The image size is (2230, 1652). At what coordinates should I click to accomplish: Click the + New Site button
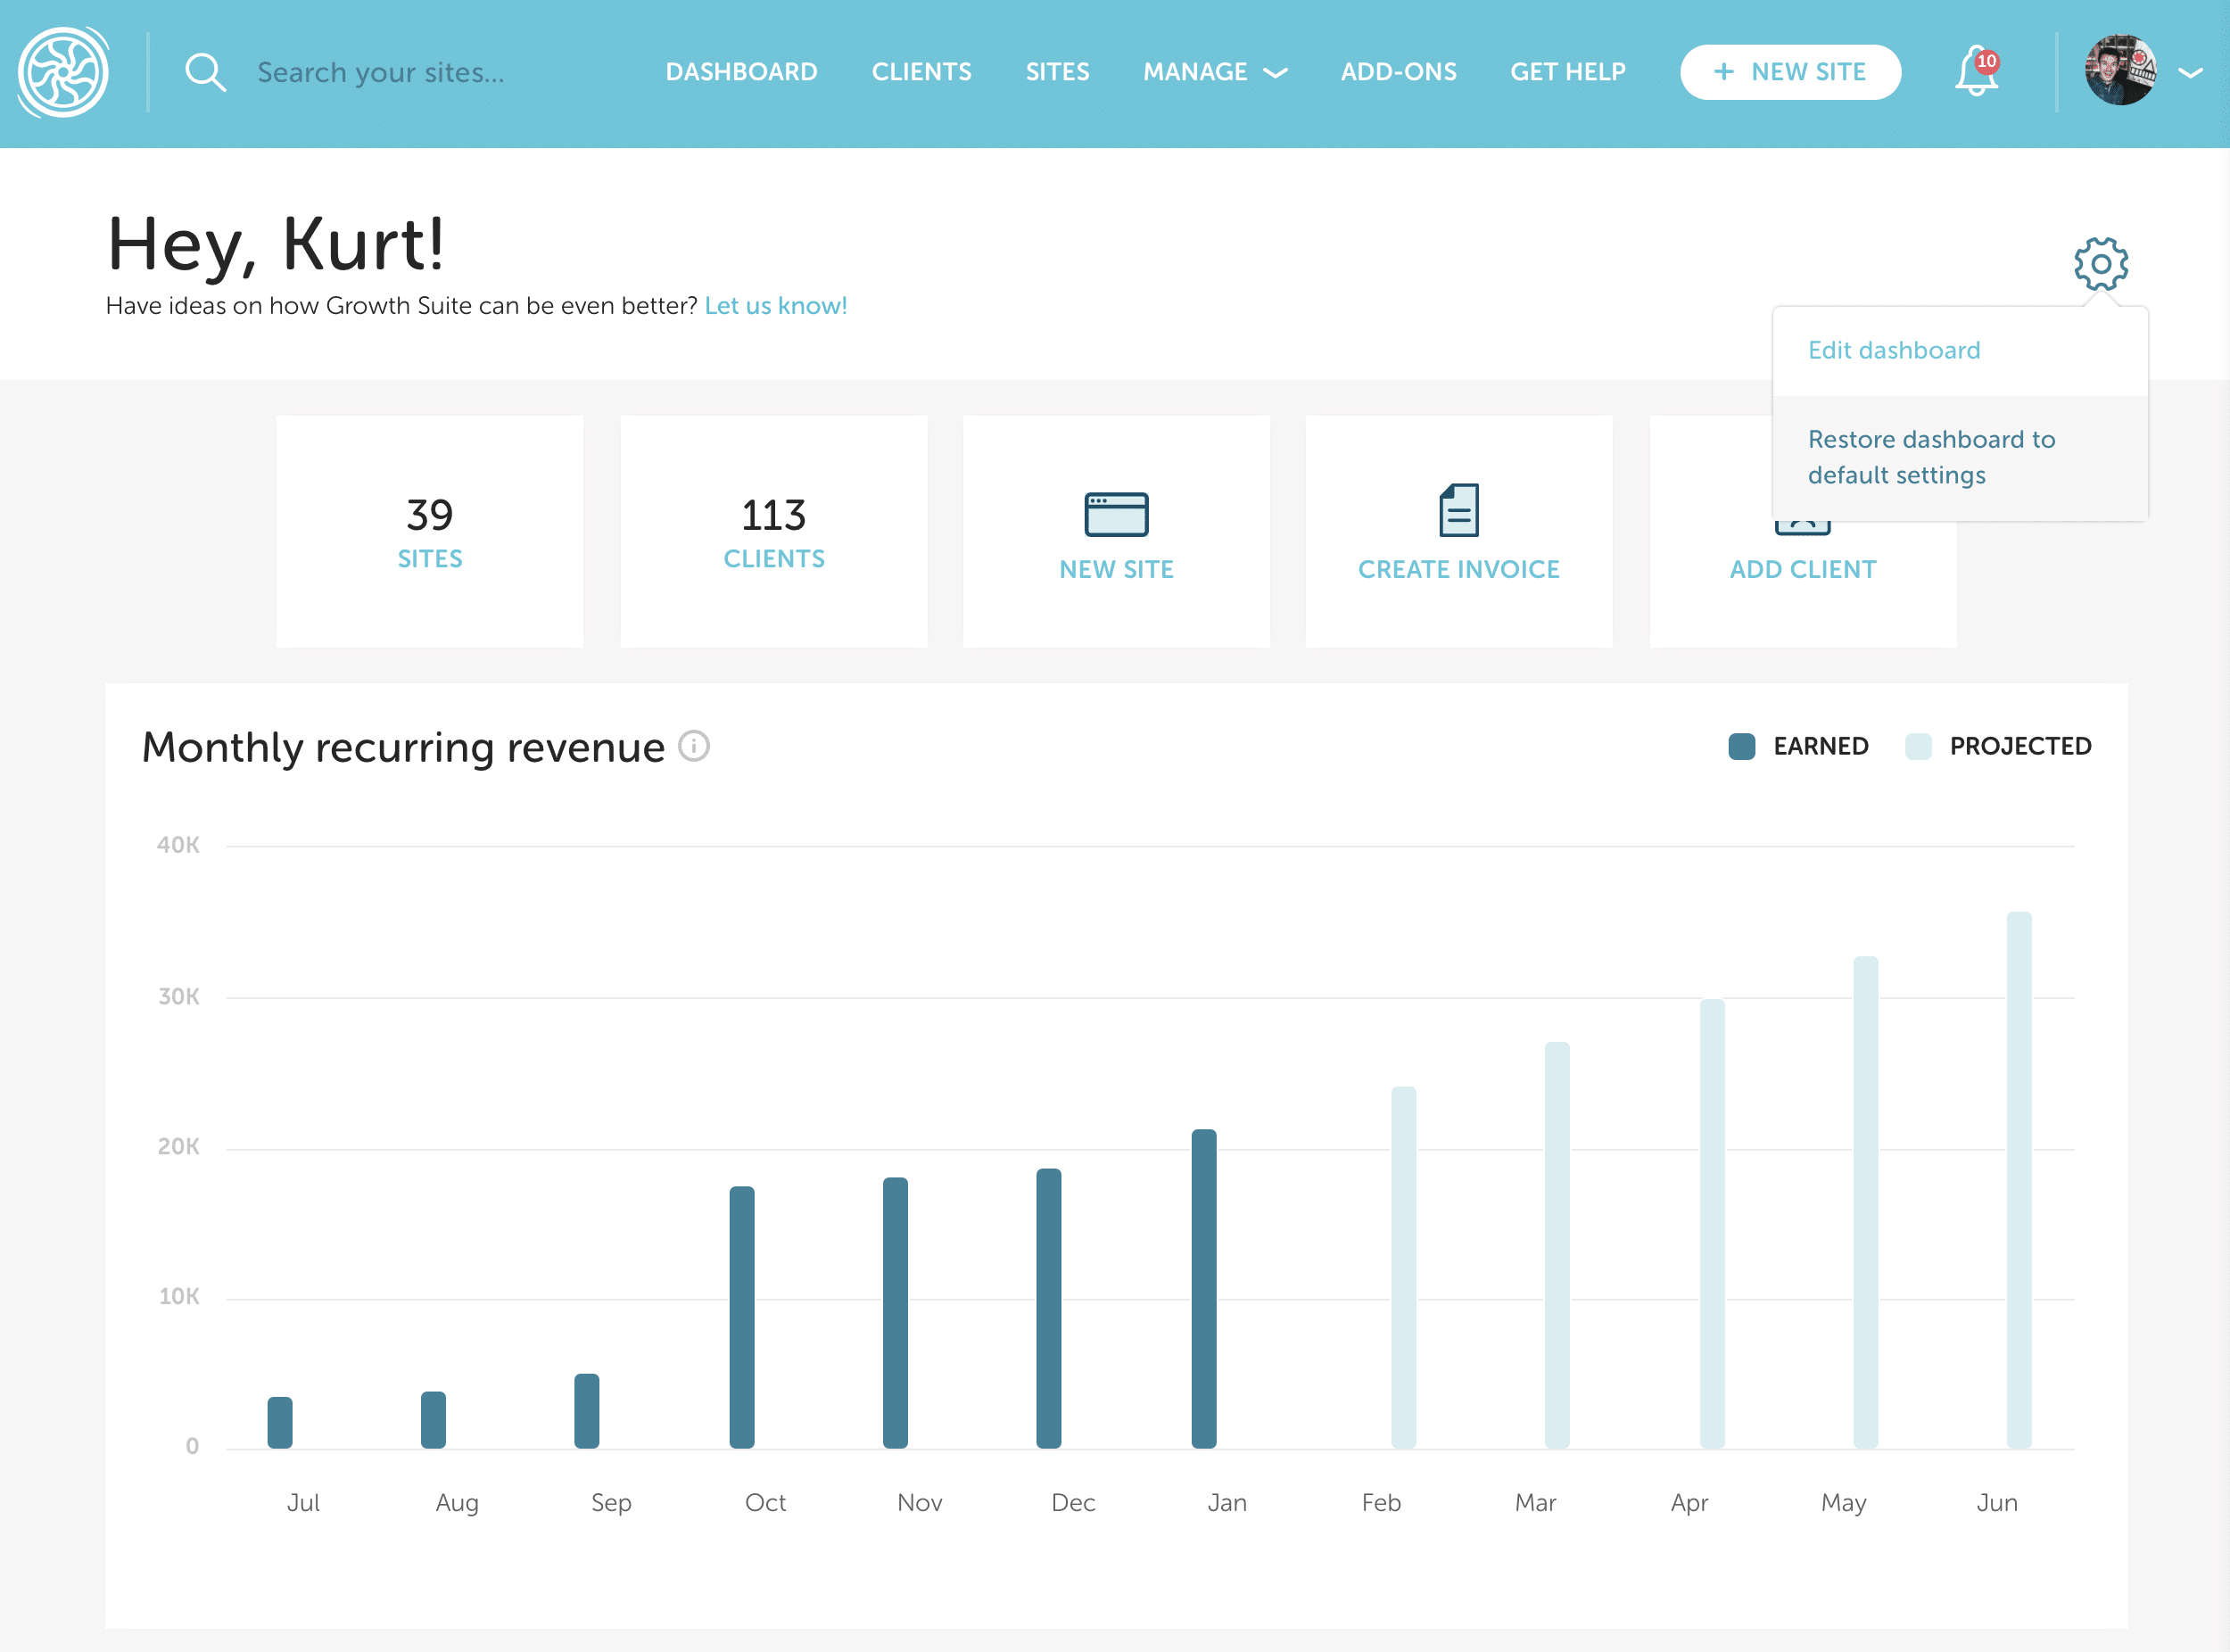coord(1789,72)
